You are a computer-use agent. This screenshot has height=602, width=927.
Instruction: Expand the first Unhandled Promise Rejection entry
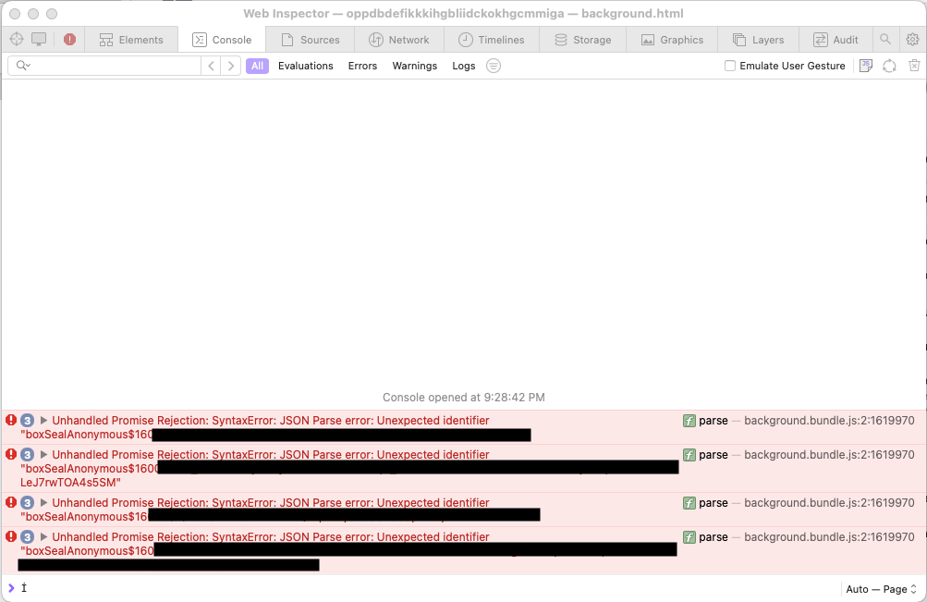[x=43, y=421]
